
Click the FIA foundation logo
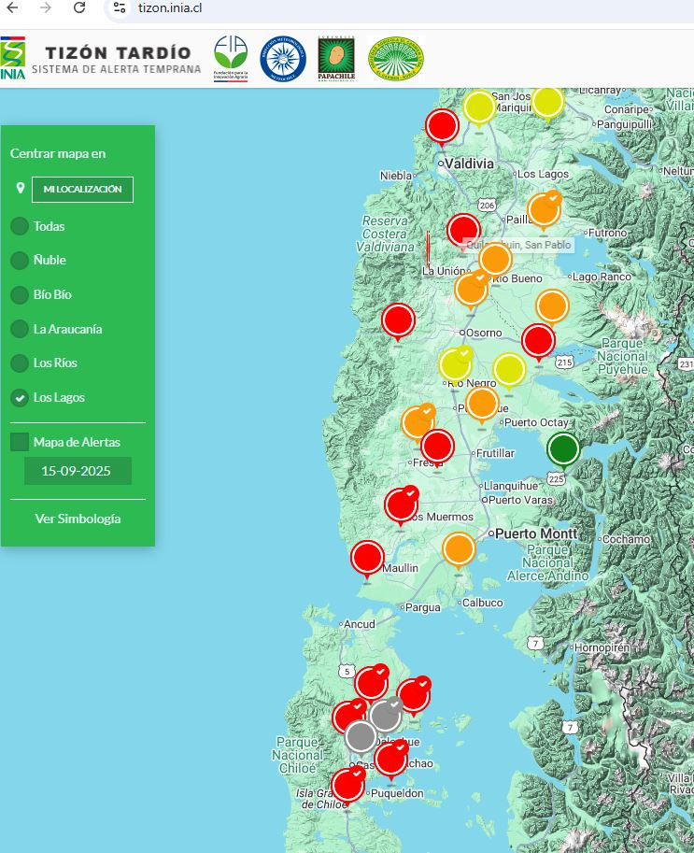click(231, 59)
